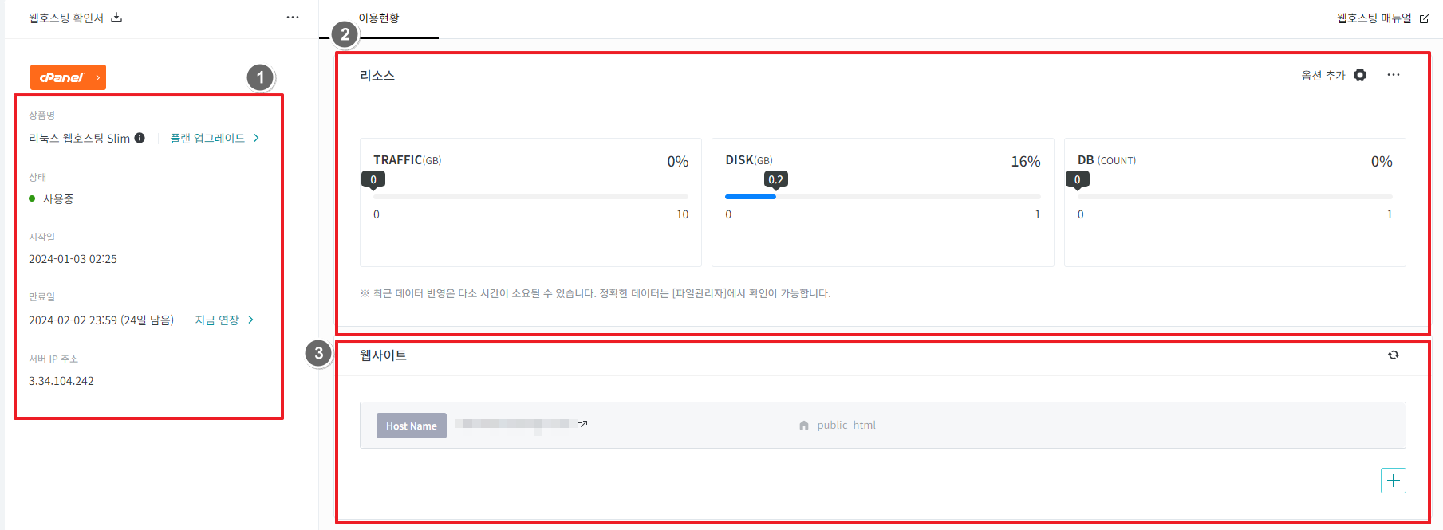This screenshot has height=530, width=1443.
Task: Click the 지금 연장 link
Action: coord(217,320)
